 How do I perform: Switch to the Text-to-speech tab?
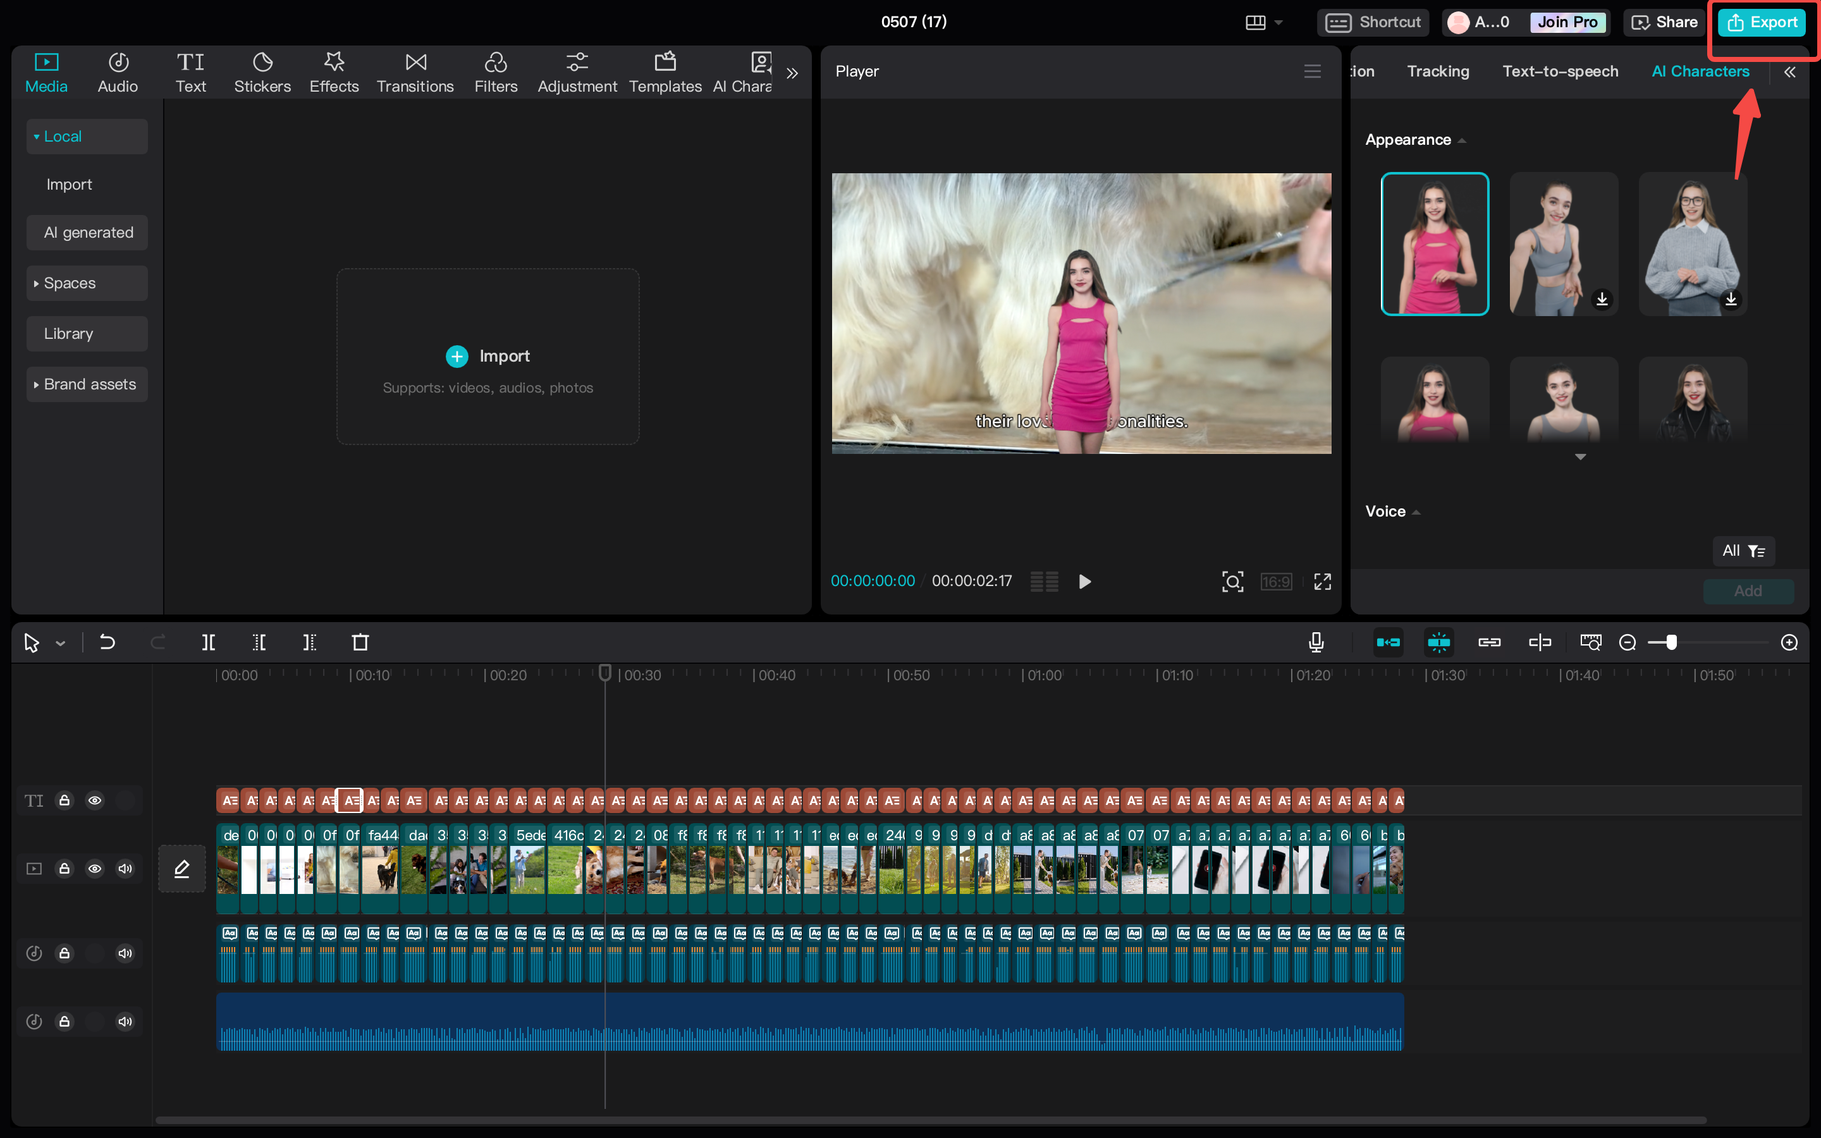pos(1560,71)
